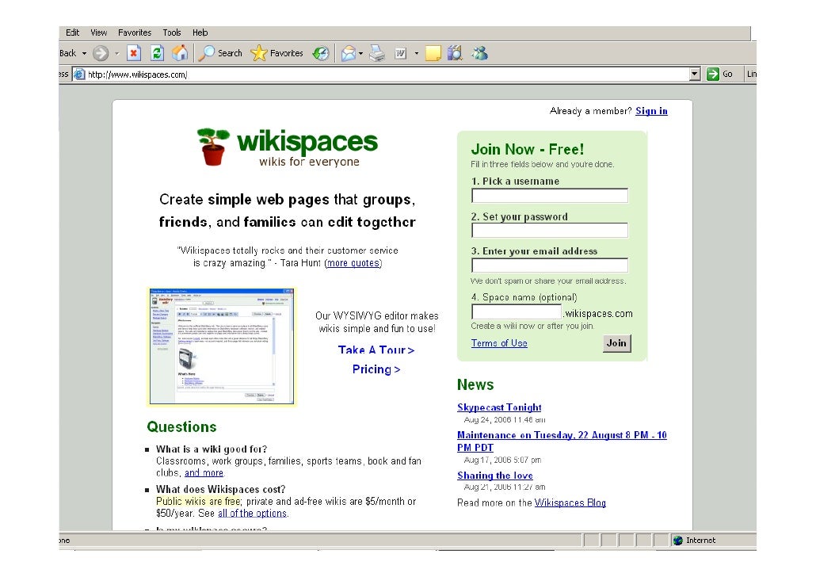Image resolution: width=816 pixels, height=577 pixels.
Task: Click the WYSIWYG editor screenshot thumbnail
Action: pyautogui.click(x=222, y=346)
